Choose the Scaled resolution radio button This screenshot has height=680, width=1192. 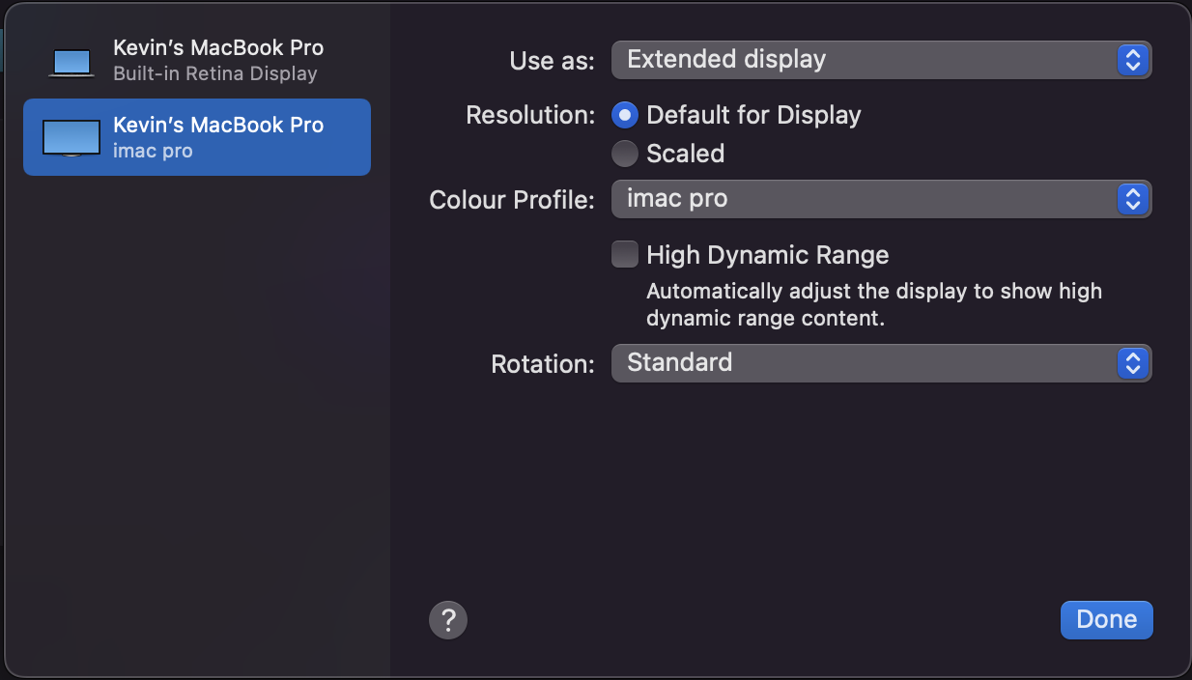tap(625, 154)
